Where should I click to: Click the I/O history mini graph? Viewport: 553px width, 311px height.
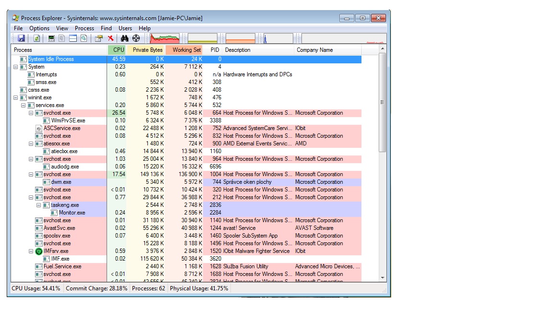[278, 38]
